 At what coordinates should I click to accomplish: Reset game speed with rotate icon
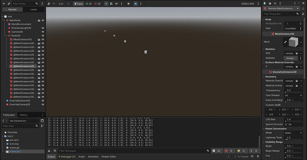(x=69, y=4)
